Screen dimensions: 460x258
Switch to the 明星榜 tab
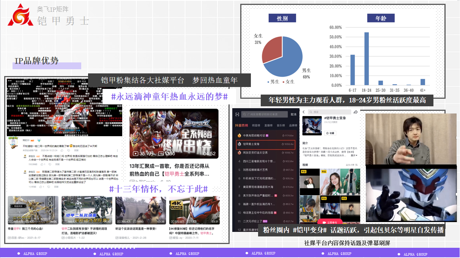[x=256, y=125]
